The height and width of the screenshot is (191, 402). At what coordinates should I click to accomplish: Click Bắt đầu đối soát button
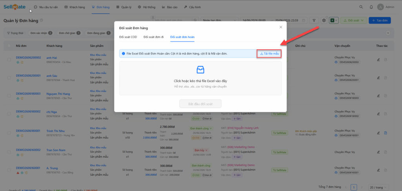coord(201,104)
